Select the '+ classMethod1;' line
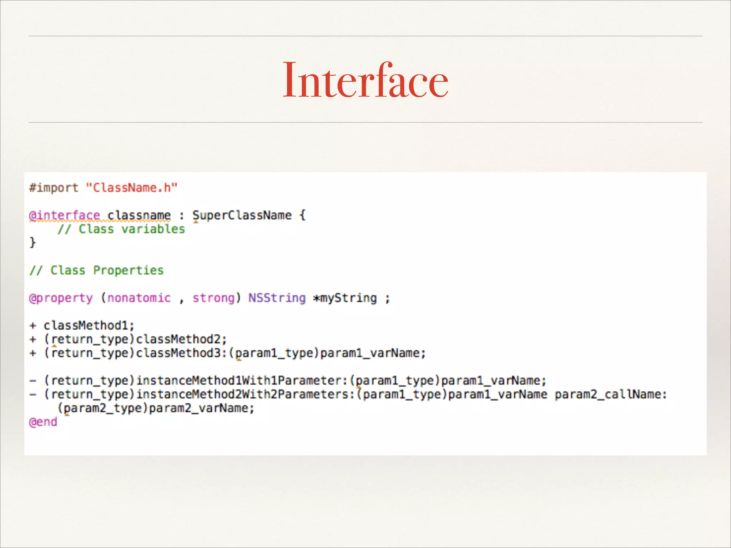Screen dimensions: 731x548 [82, 325]
